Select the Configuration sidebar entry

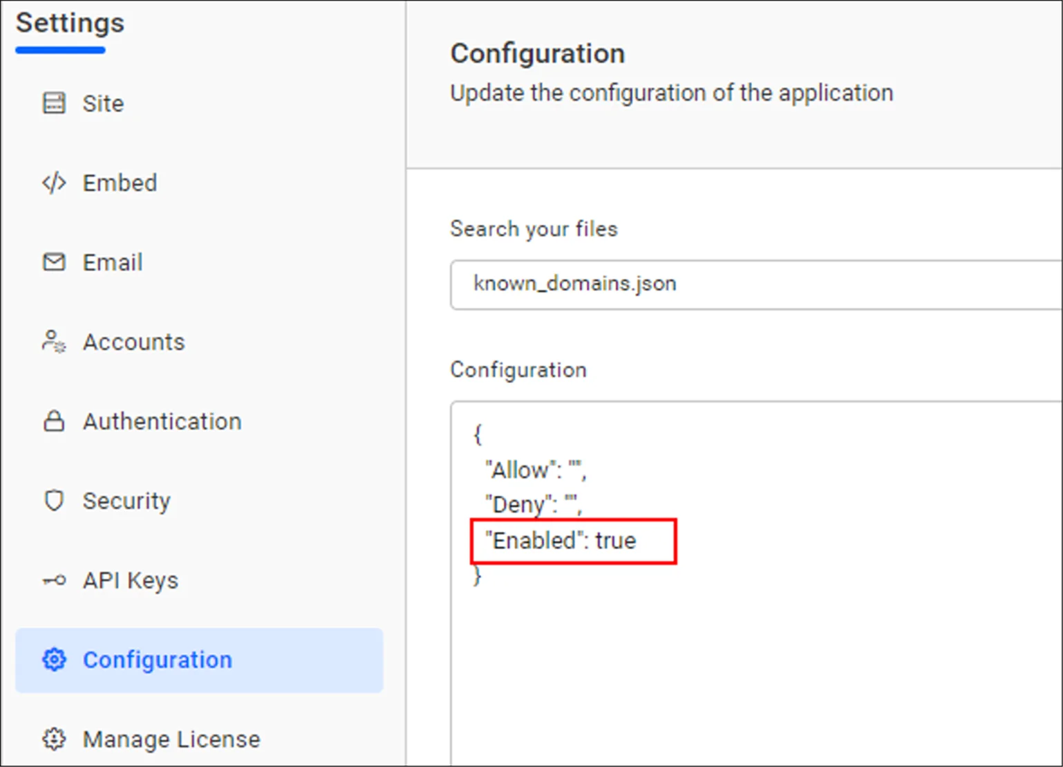tap(158, 660)
